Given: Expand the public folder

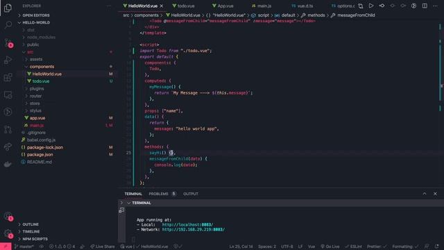Looking at the screenshot, I should pyautogui.click(x=33, y=44).
